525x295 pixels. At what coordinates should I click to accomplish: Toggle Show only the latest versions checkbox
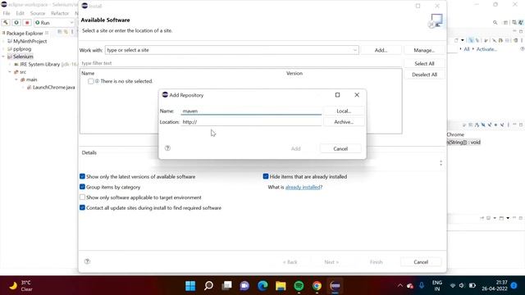(82, 176)
